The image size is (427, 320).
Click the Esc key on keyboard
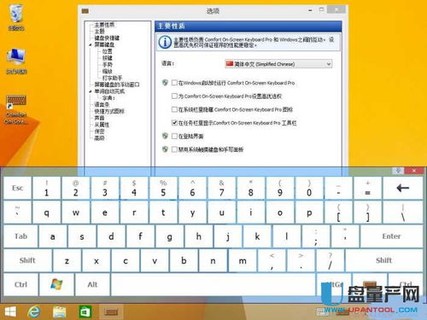[17, 188]
